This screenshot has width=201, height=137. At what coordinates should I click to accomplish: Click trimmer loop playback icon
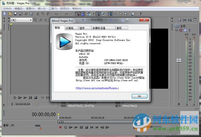click(x=15, y=98)
